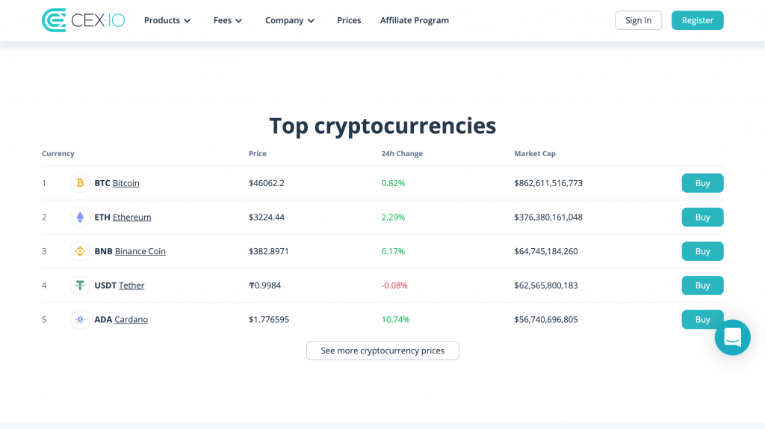The image size is (765, 429).
Task: Click Buy in the Ethereum row
Action: coord(702,217)
